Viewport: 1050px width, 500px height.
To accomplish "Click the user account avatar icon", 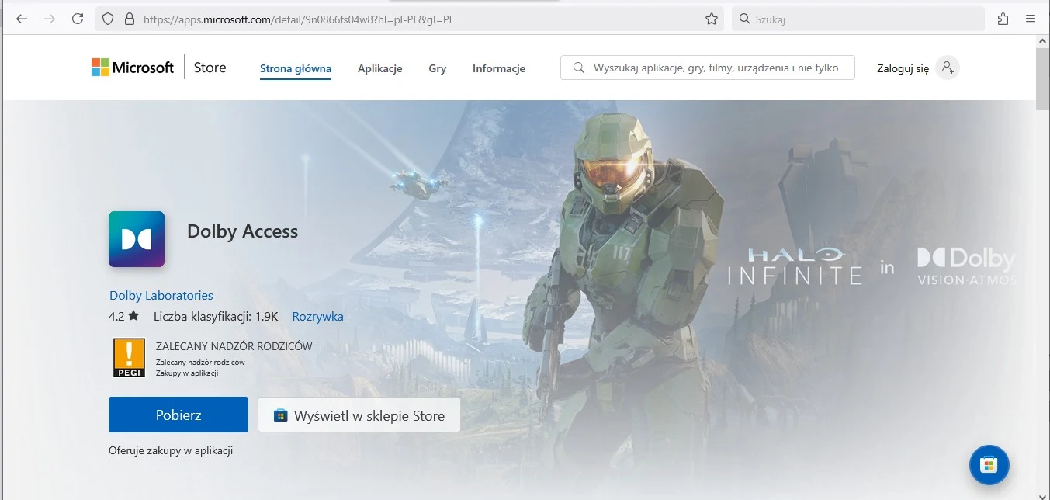I will pos(947,68).
